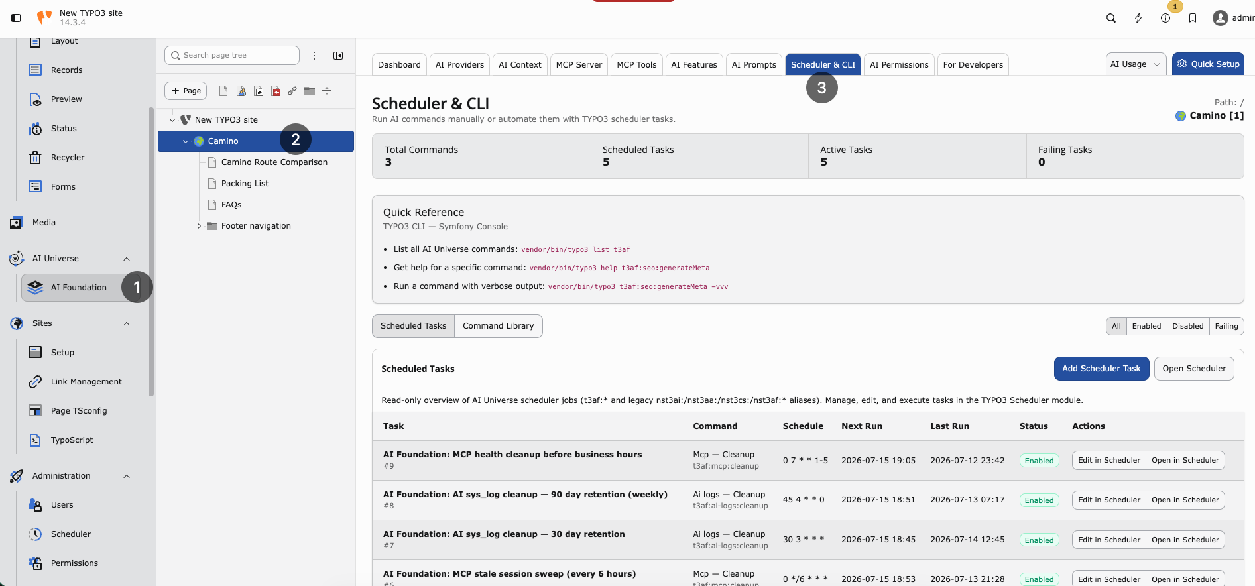Switch to the AI Context tab
Screen dimensions: 1255x586
(520, 64)
